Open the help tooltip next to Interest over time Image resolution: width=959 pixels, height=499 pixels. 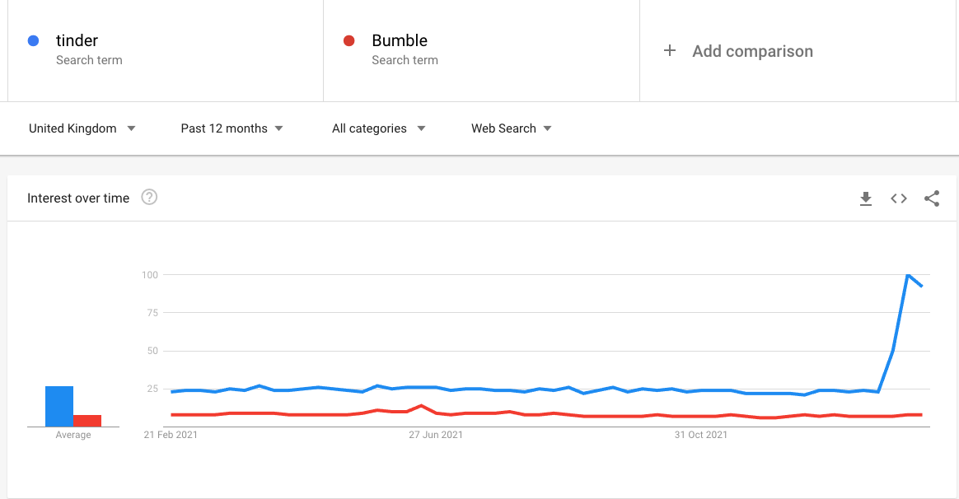point(149,198)
